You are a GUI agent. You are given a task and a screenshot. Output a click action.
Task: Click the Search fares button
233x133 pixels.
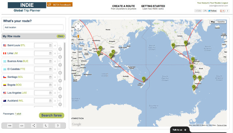tap(51, 115)
